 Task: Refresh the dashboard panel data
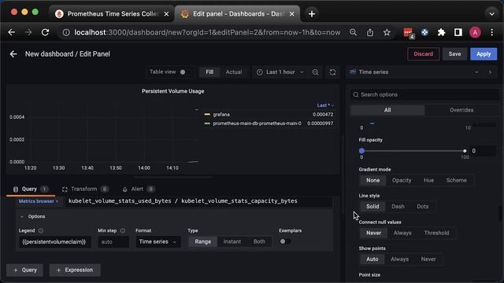(x=332, y=72)
